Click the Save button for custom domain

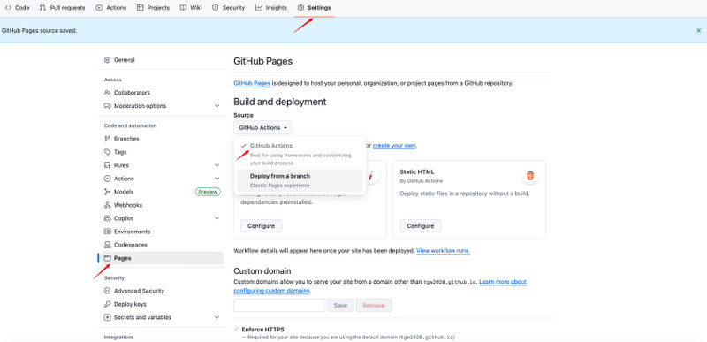pos(340,305)
